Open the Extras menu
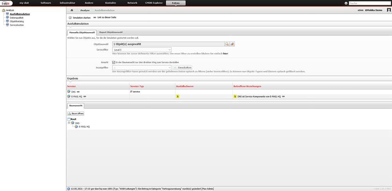Image resolution: width=392 pixels, height=191 pixels. [176, 3]
